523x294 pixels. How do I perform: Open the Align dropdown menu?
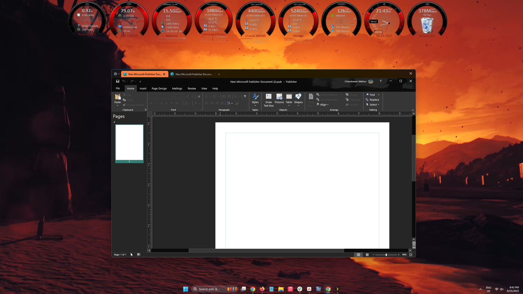click(323, 105)
